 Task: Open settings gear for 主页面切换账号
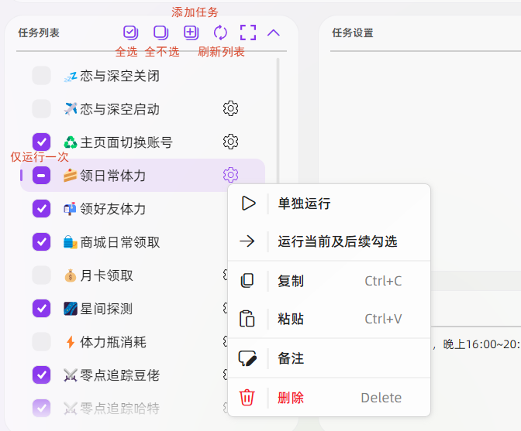click(230, 142)
